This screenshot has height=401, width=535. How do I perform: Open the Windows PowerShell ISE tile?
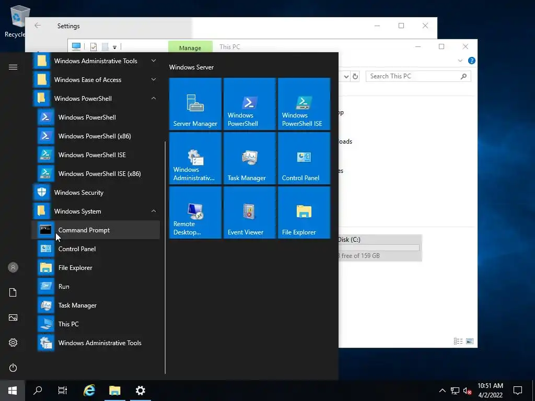[x=304, y=104]
